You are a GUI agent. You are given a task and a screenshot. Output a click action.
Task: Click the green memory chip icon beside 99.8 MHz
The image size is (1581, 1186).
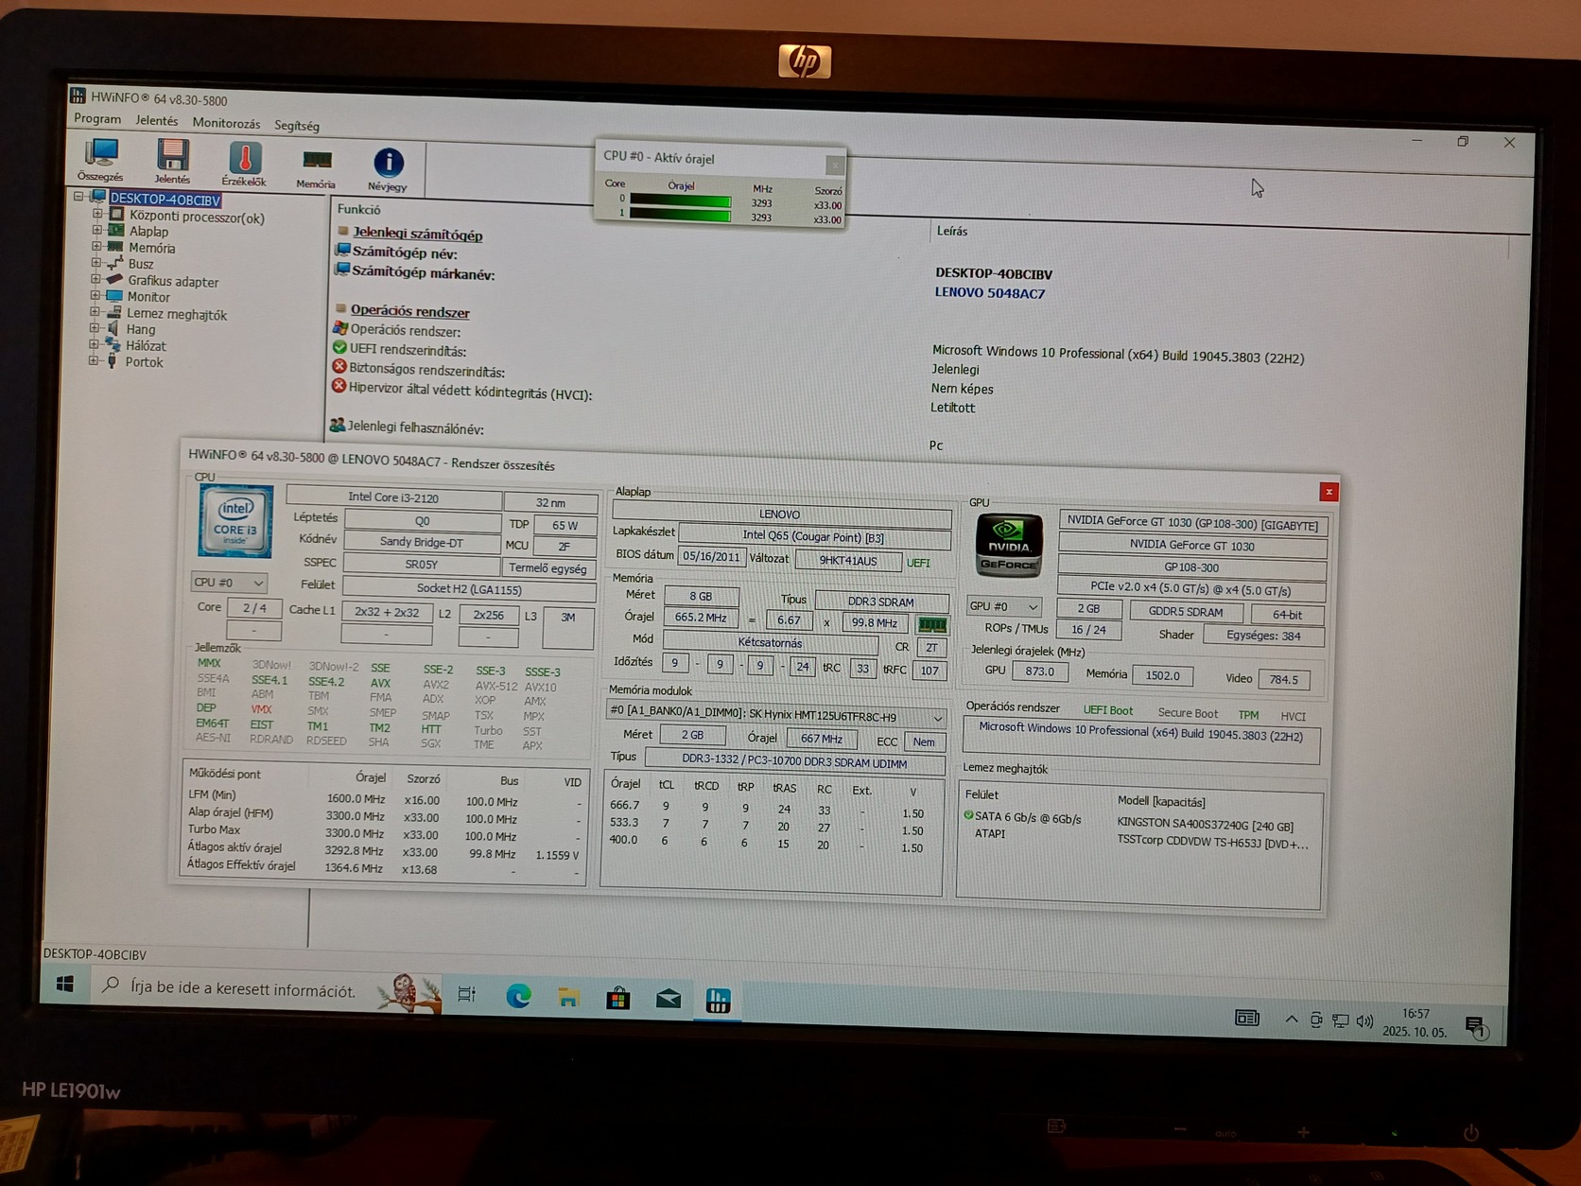[x=931, y=624]
